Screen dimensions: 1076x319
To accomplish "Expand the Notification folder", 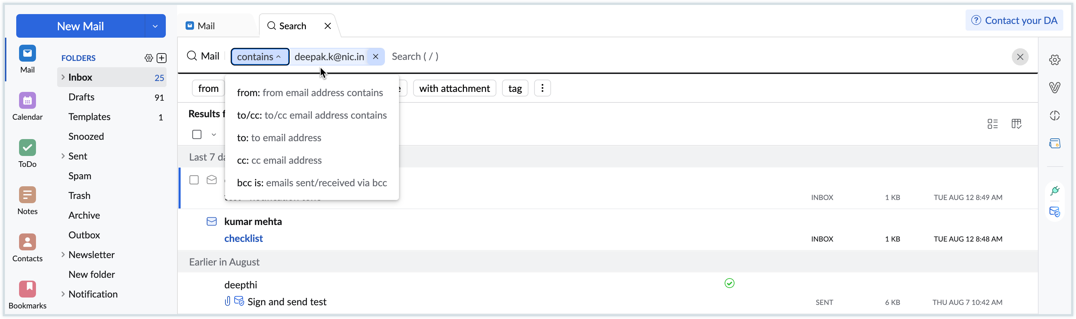I will click(x=63, y=294).
